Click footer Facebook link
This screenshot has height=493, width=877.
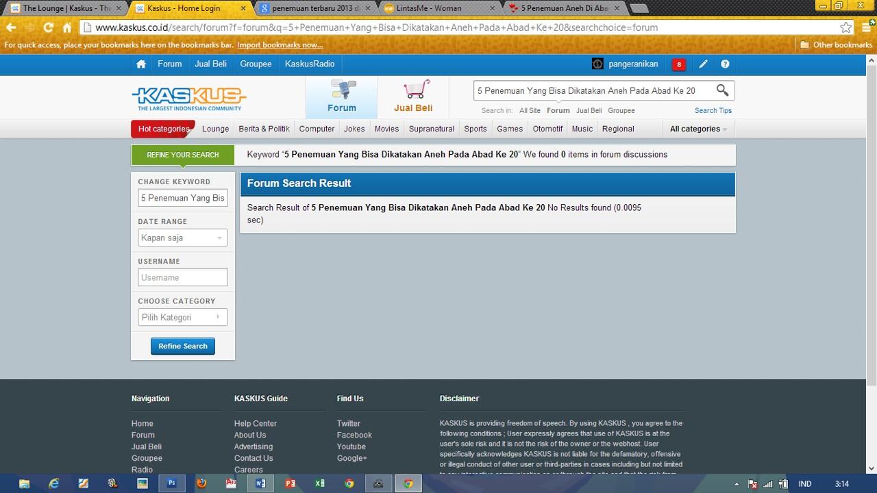coord(354,435)
